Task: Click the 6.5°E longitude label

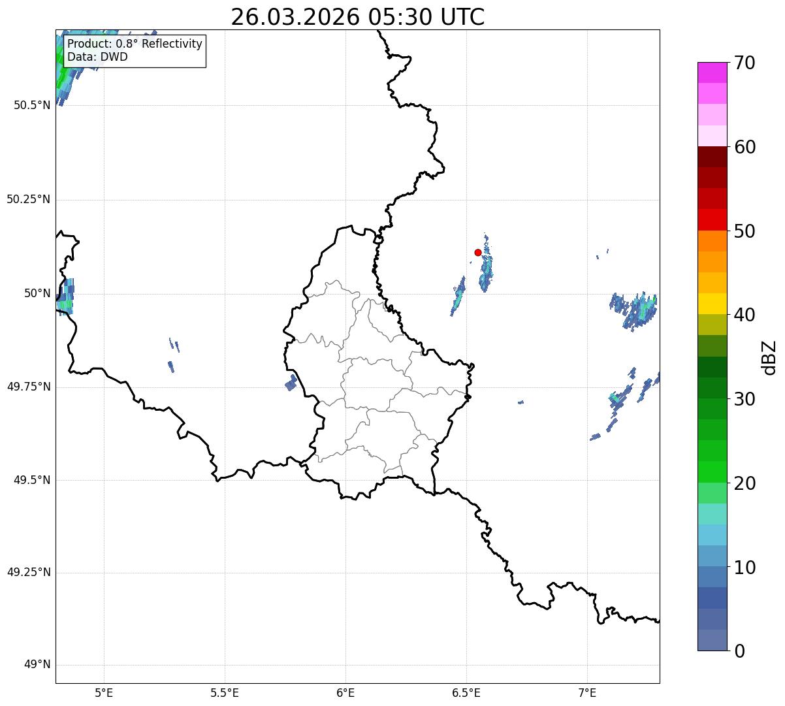Action: [x=466, y=693]
